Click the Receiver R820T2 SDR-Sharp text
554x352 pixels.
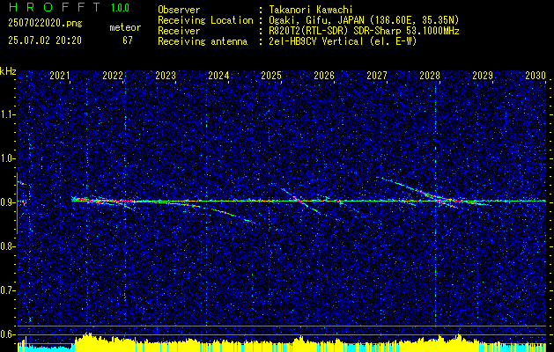click(364, 31)
